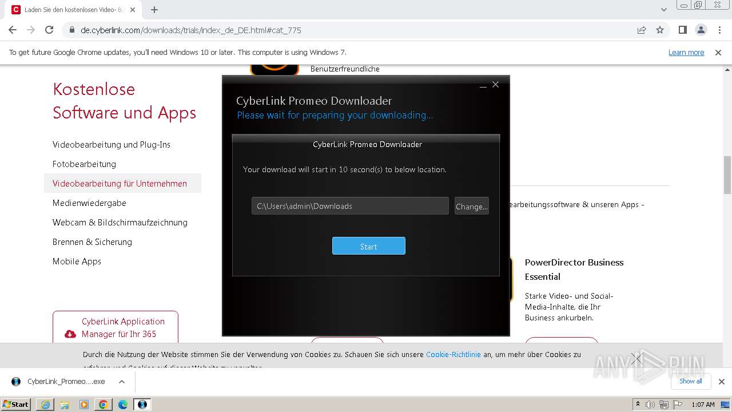Switch to Chrome taskbar icon
The width and height of the screenshot is (732, 412).
104,404
